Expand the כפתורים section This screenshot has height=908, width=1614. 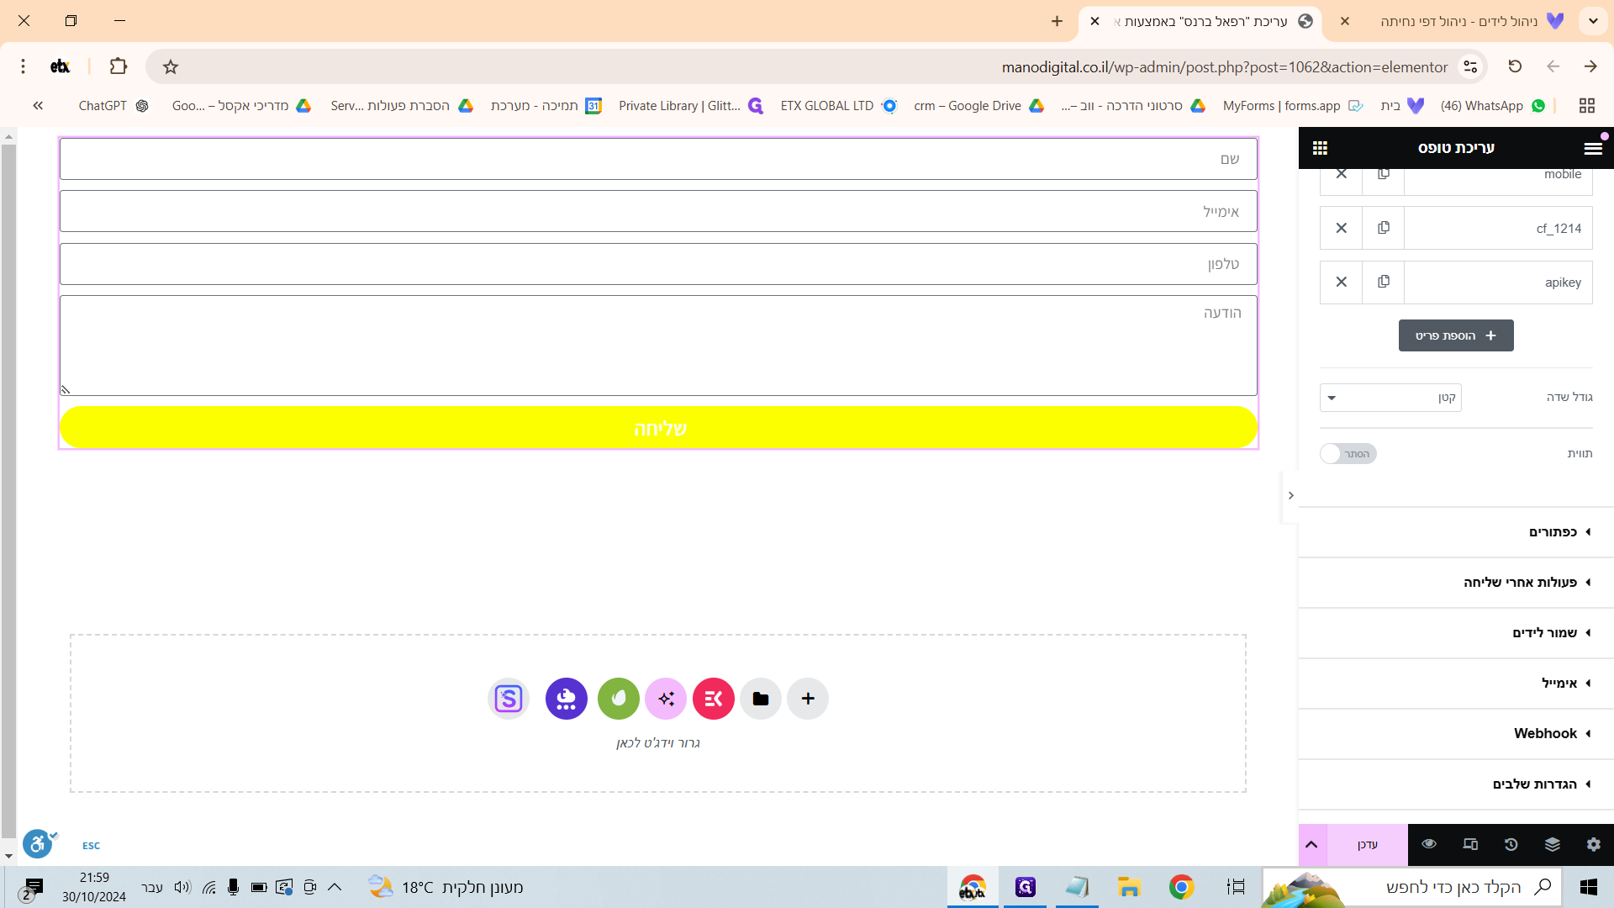[x=1456, y=532]
